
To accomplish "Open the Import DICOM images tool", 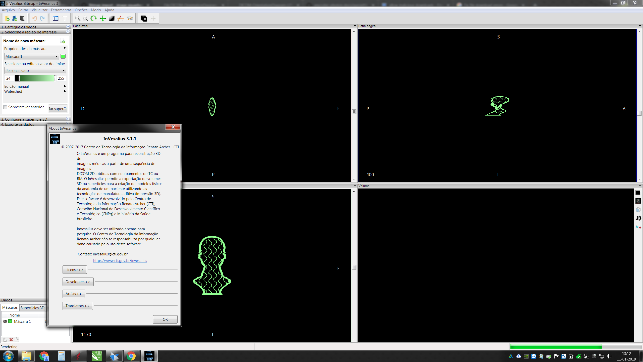I will [7, 18].
